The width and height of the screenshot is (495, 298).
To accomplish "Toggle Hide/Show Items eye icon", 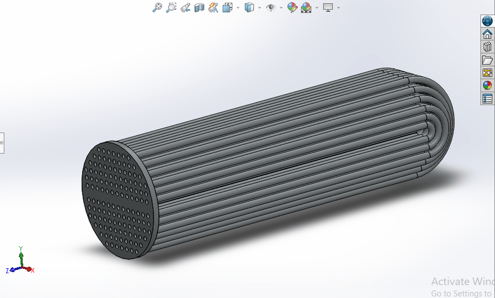I will coord(271,8).
